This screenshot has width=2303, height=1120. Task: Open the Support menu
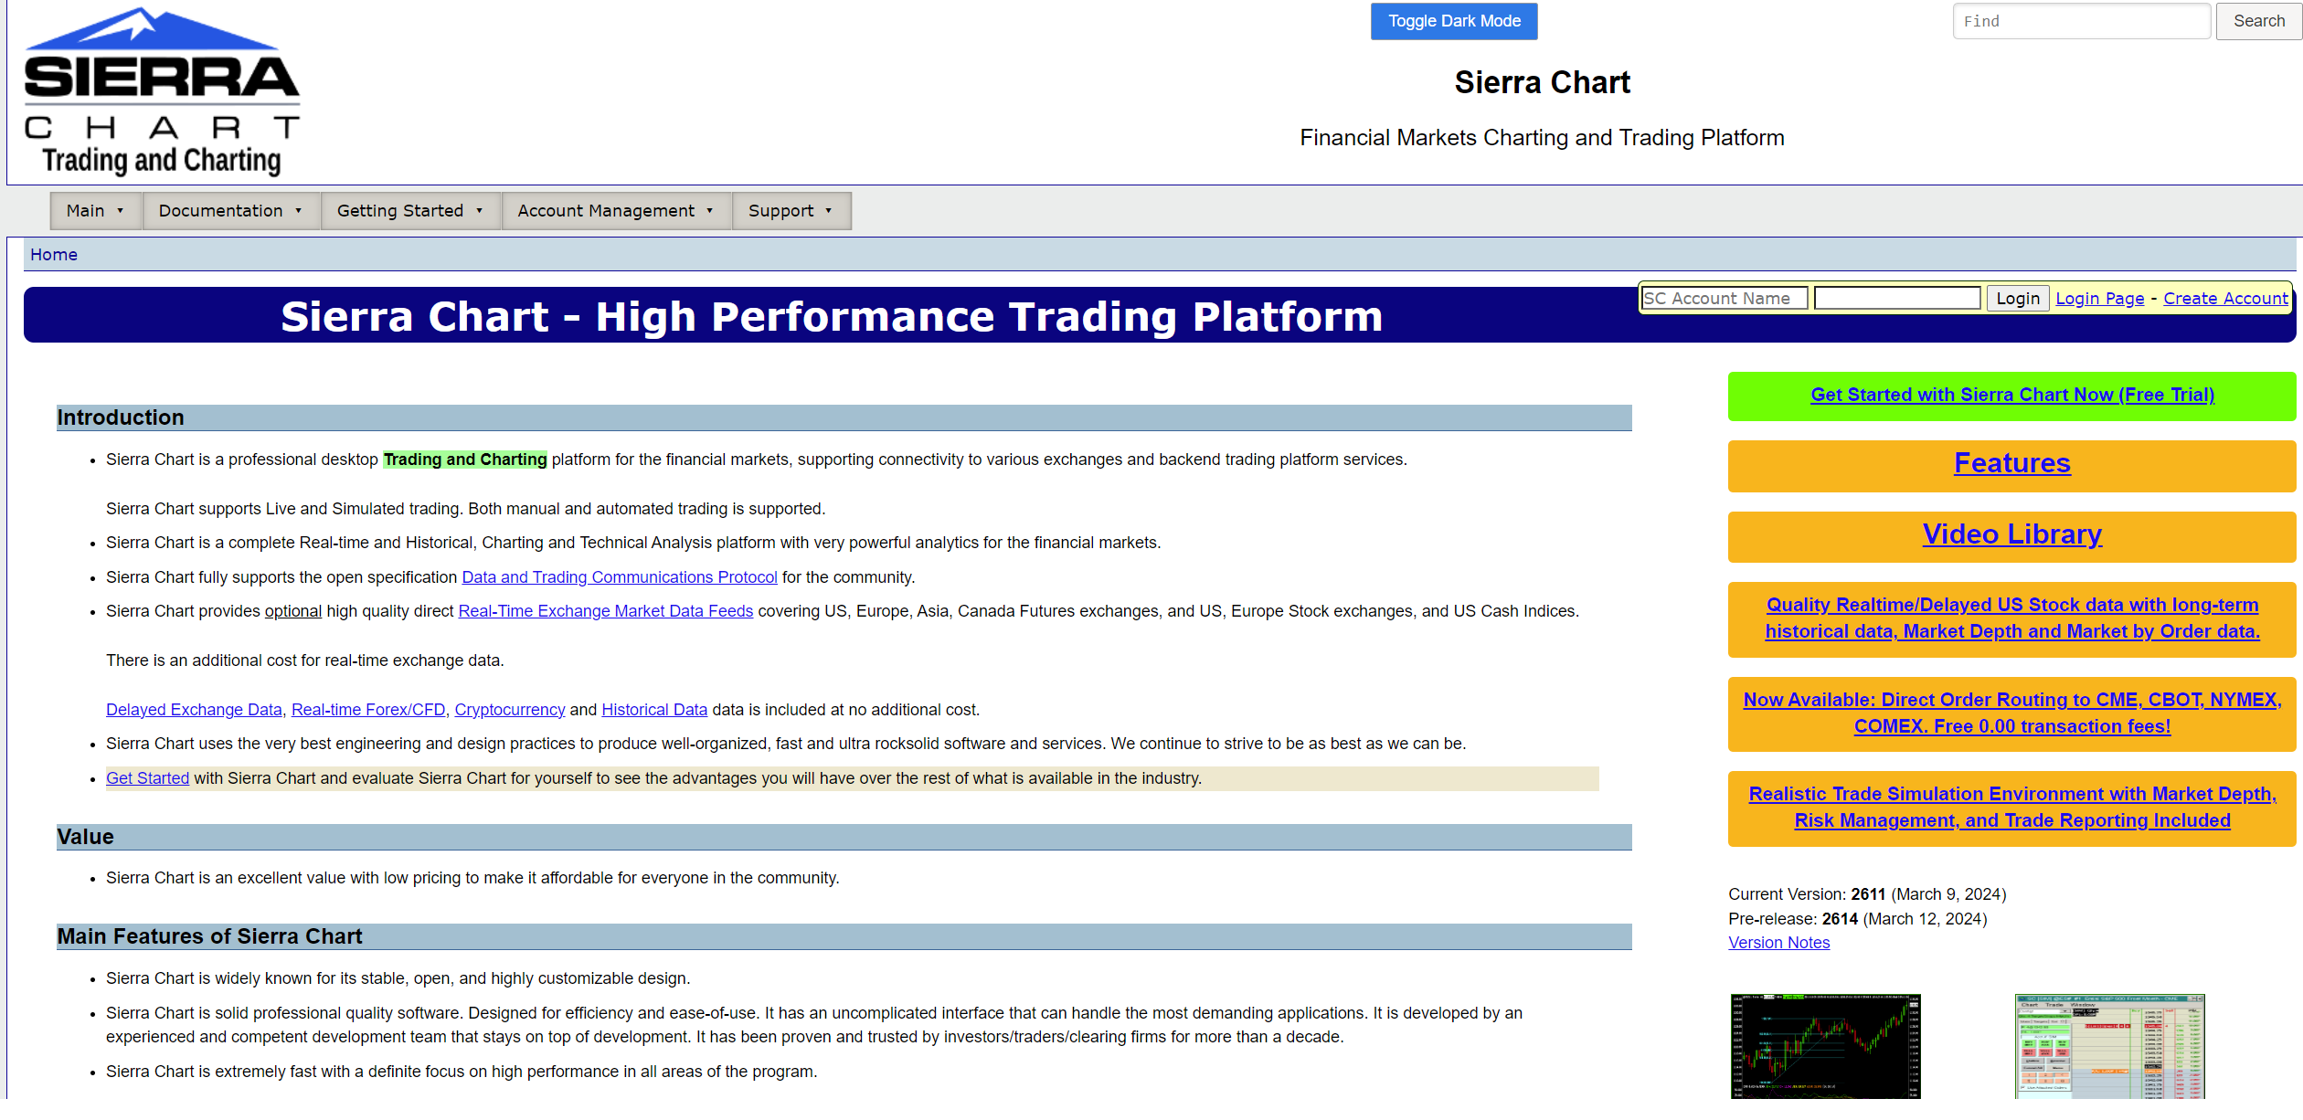click(791, 211)
